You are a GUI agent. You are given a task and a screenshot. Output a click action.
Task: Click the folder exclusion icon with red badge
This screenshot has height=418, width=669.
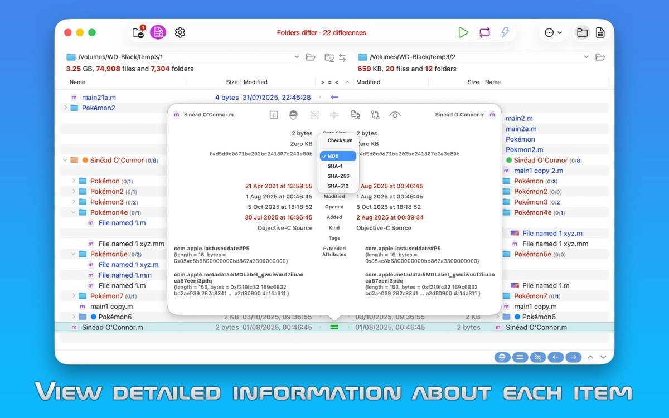(138, 32)
